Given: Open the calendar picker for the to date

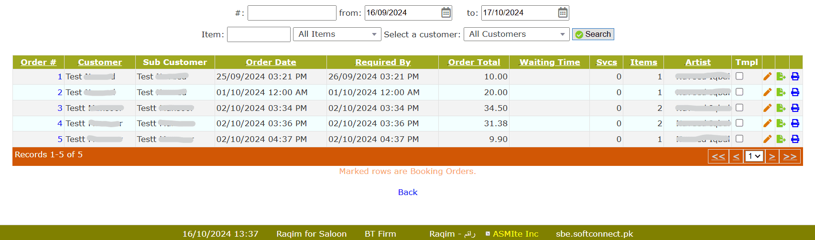Looking at the screenshot, I should [563, 13].
